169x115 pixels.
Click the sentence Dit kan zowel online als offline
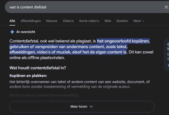click(x=81, y=55)
